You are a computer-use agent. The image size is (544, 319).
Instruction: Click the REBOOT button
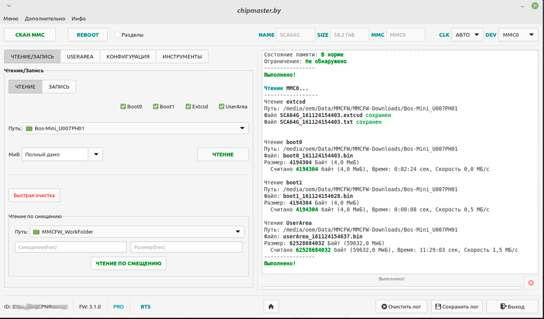click(88, 34)
